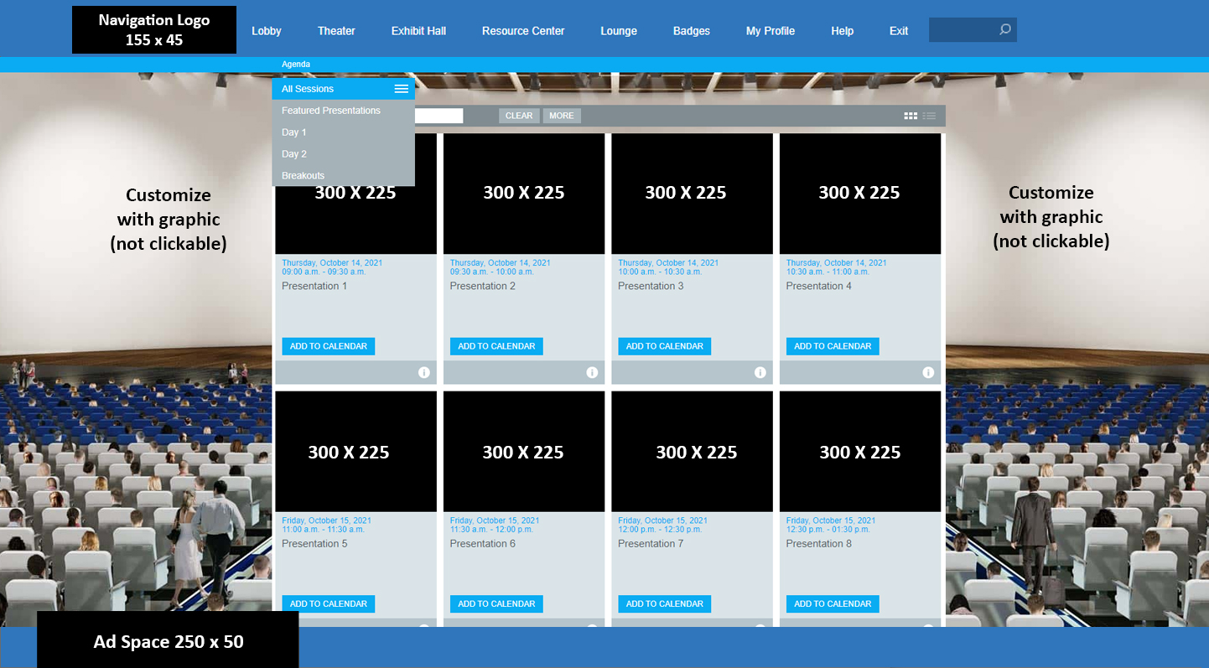The image size is (1209, 668).
Task: Open My Profile
Action: [771, 31]
